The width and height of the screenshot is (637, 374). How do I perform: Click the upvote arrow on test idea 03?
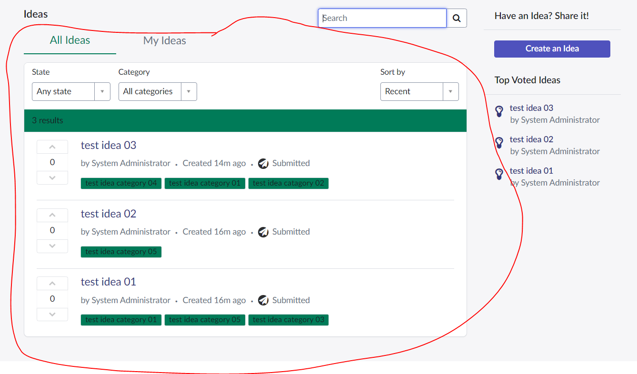tap(52, 146)
